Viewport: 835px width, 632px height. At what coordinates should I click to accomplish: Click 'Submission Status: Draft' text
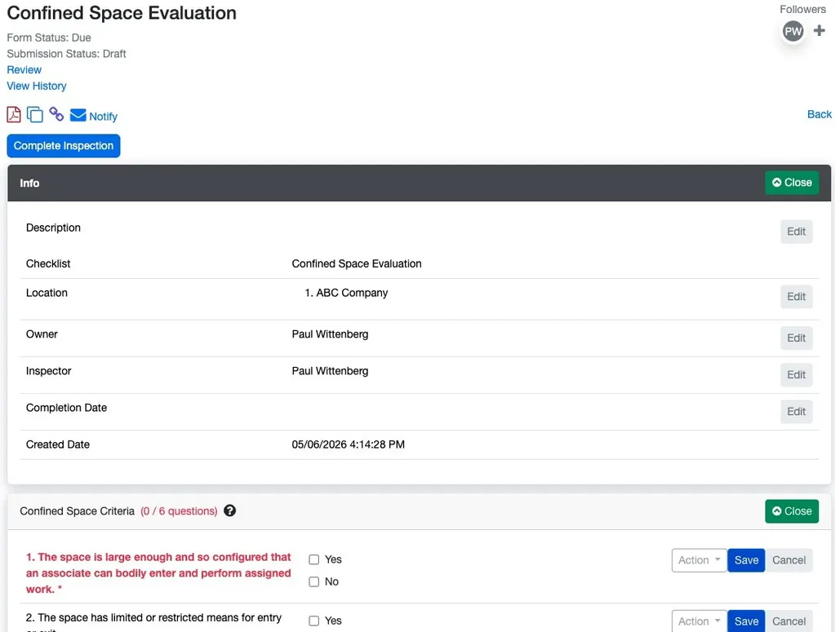(x=67, y=54)
